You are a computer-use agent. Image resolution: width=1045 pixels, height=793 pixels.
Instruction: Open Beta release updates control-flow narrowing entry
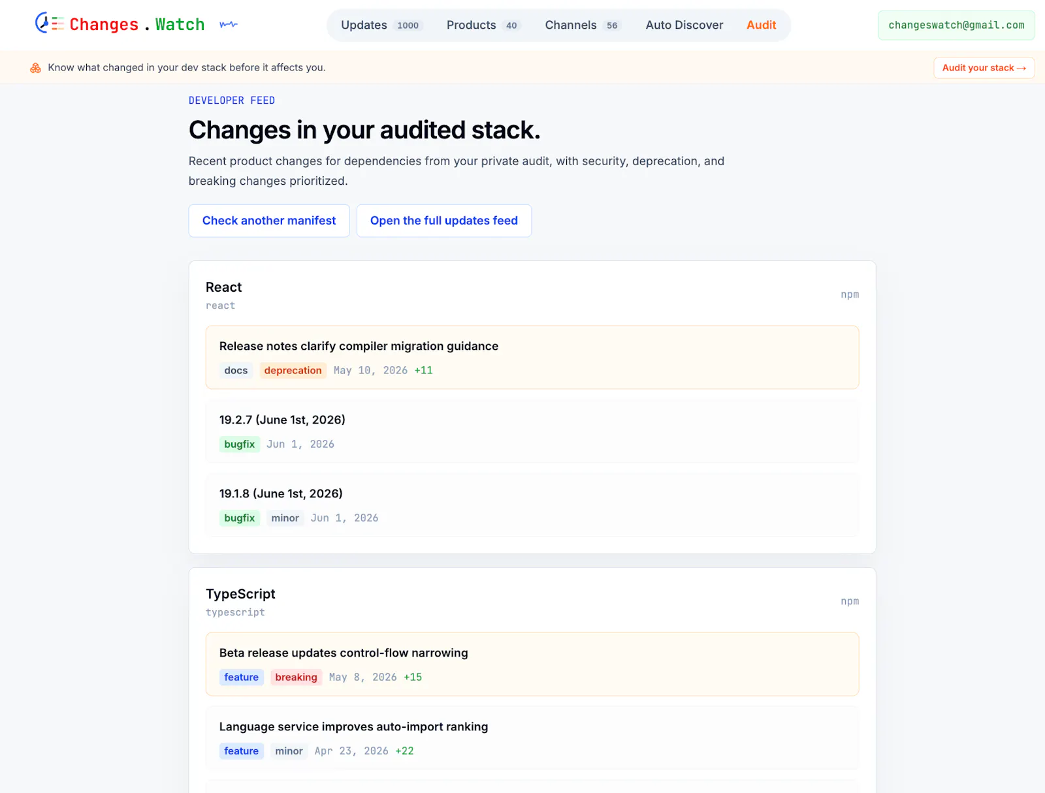click(x=532, y=664)
